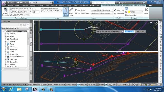164x92 pixels.
Task: Click the Windows Start orb
Action: coord(3,89)
